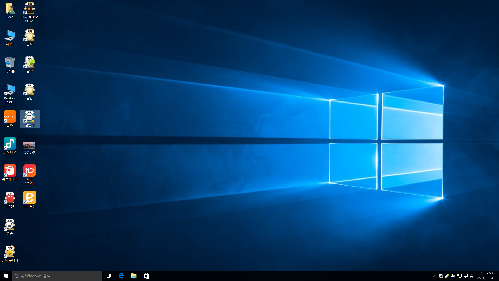Expand the hidden system tray icons

[x=434, y=276]
